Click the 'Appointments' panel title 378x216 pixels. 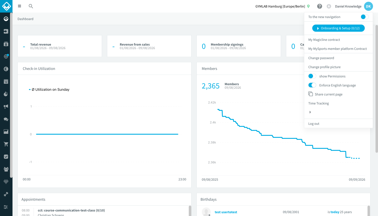pos(33,199)
